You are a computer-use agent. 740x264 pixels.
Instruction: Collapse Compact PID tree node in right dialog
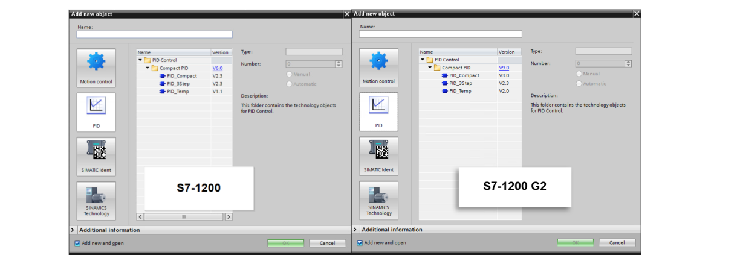[x=430, y=68]
